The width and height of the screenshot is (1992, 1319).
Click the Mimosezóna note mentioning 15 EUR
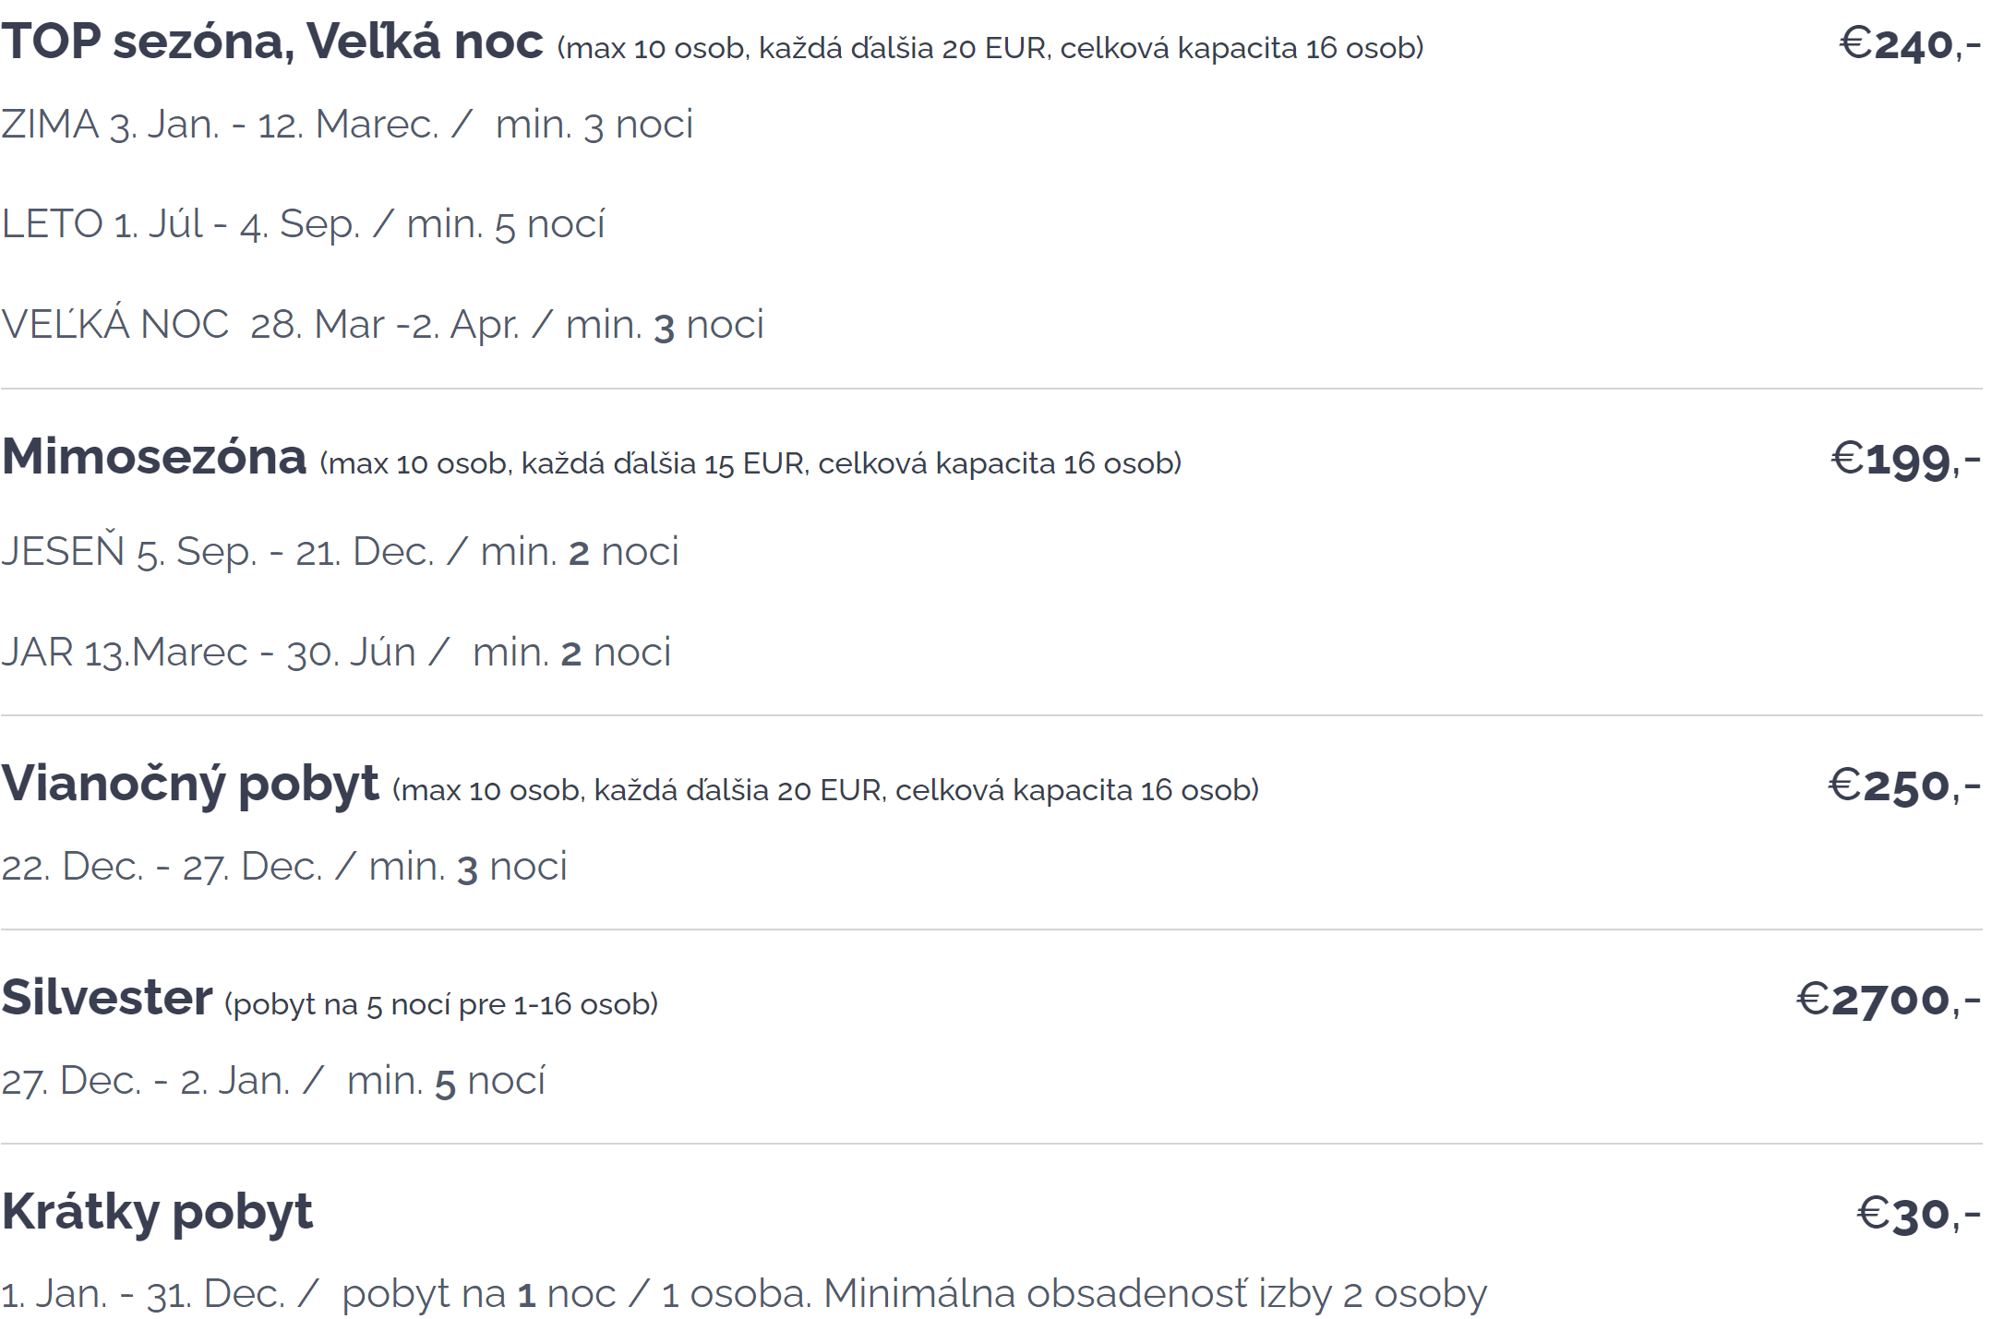point(750,463)
